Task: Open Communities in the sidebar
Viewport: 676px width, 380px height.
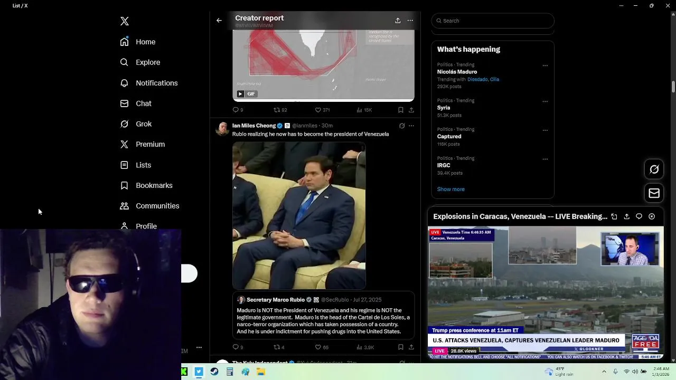Action: [x=149, y=206]
